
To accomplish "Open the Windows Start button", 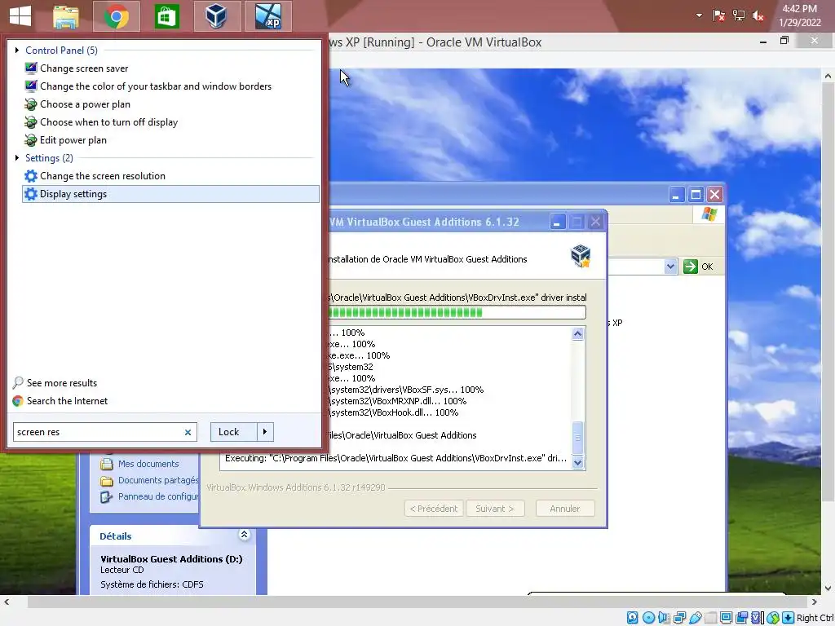I will pos(20,16).
